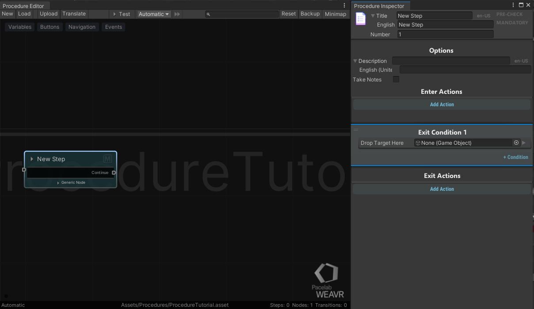Screen dimensions: 534x309
Task: Click the Steps: 0 counter in status bar
Action: (280, 305)
